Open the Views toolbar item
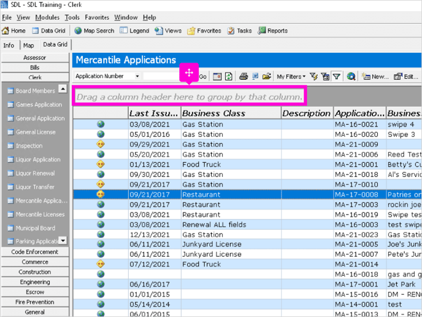422x317 pixels. tap(168, 31)
